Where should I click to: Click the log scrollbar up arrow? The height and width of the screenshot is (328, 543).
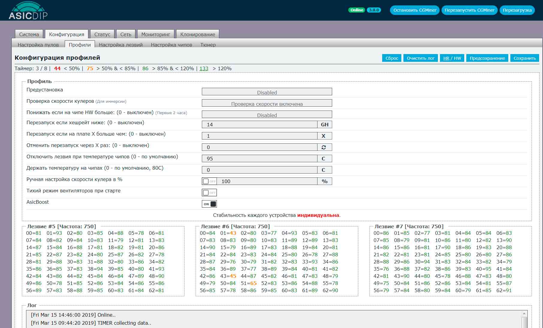click(x=524, y=314)
